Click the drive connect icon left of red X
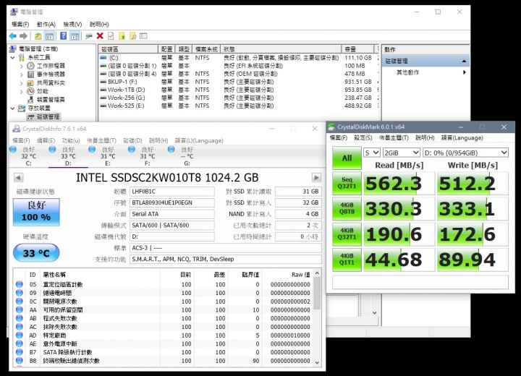Viewport: 521px width, 376px height. coord(89,36)
